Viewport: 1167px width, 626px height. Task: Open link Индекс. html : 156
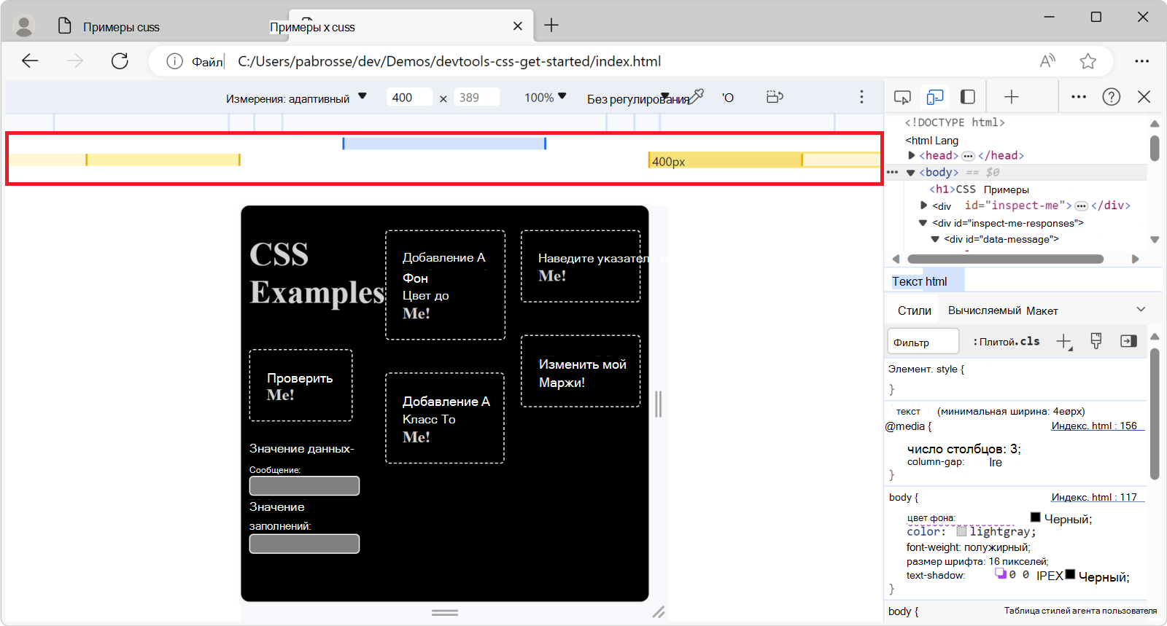1094,426
